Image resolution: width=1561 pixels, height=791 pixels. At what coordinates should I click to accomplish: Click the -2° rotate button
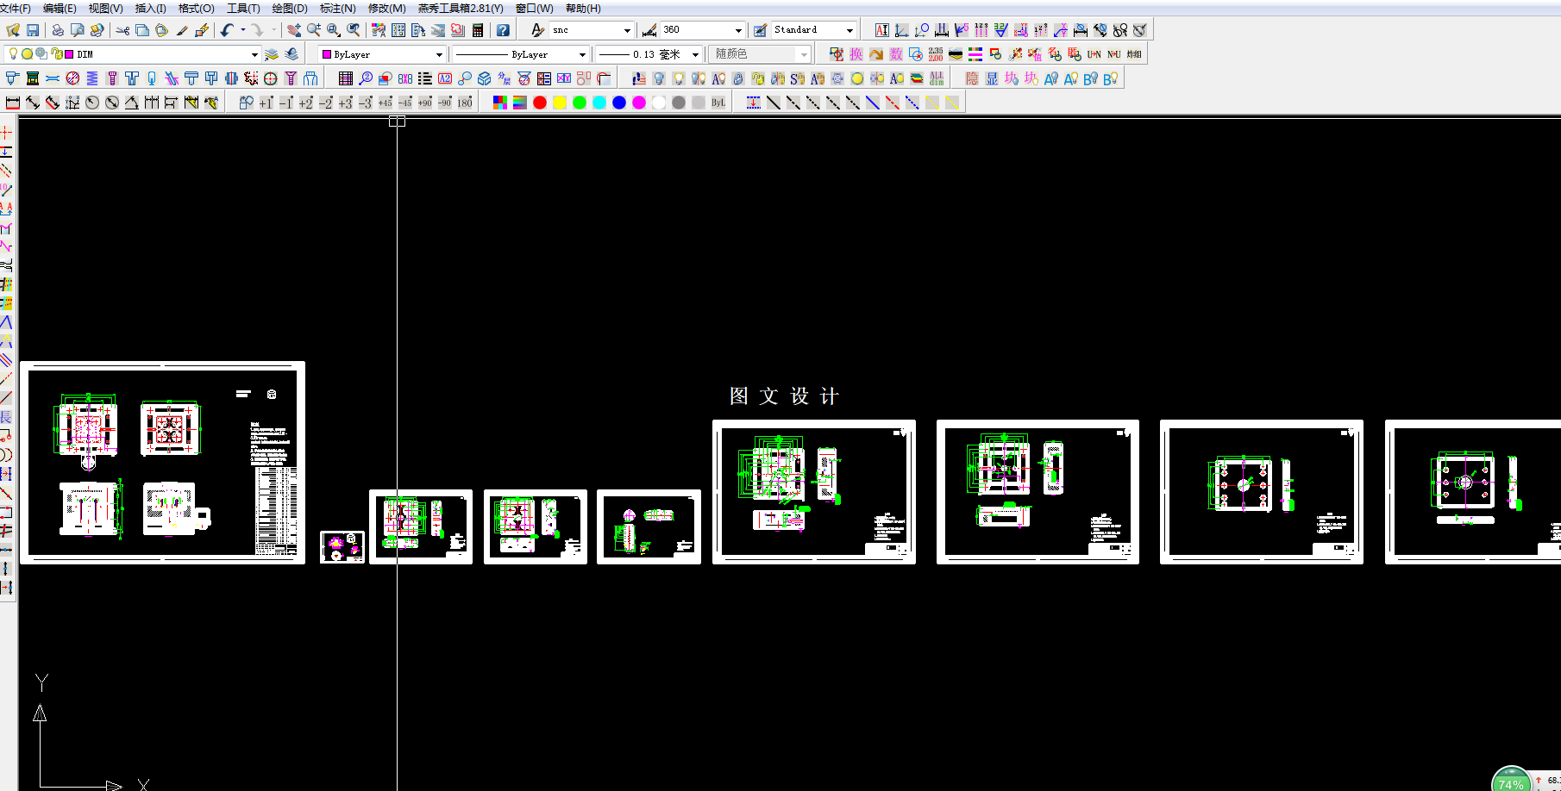tap(325, 103)
